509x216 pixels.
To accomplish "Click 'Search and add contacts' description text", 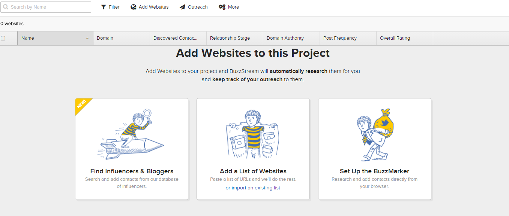I will pos(132,183).
